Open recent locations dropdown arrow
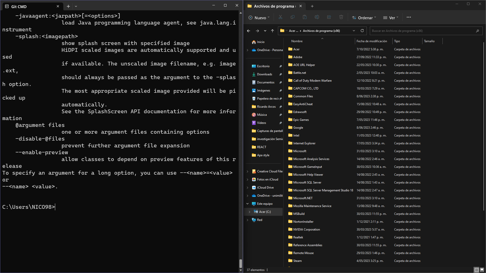Viewport: 486px width, 273px height. tap(265, 31)
